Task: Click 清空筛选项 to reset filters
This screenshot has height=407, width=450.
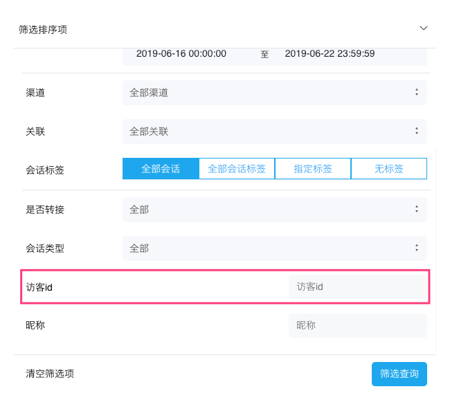Action: (x=50, y=374)
